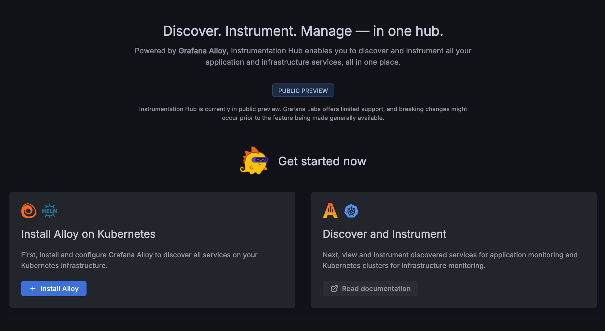Image resolution: width=605 pixels, height=331 pixels.
Task: Click the bold Grafana Alloy text
Action: [202, 51]
